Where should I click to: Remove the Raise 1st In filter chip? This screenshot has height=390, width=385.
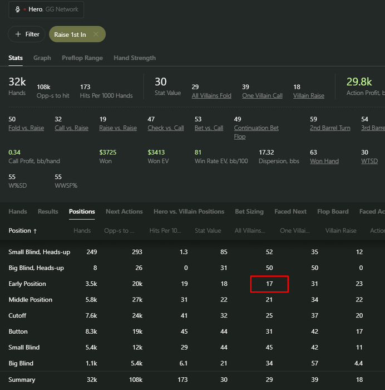click(x=96, y=35)
